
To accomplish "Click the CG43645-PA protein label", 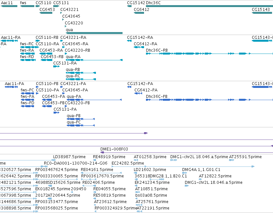I will pos(75,90).
